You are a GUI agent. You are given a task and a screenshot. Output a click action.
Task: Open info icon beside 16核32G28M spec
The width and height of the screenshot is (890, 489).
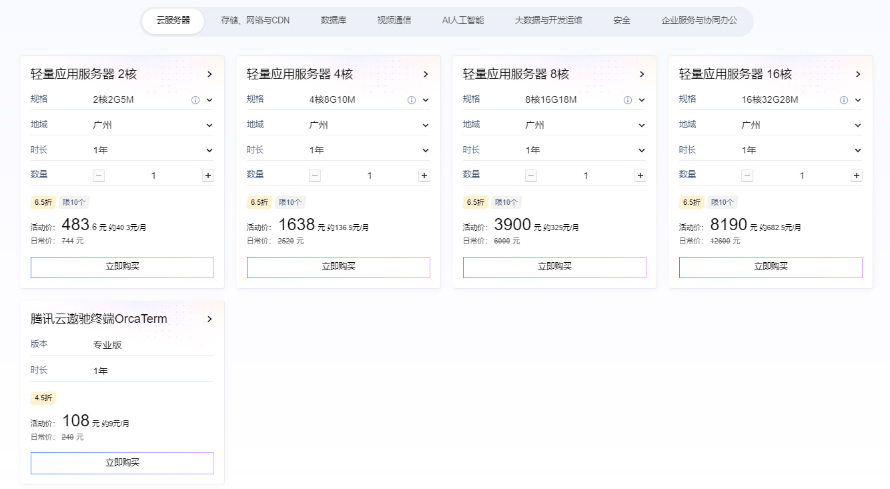pos(844,100)
